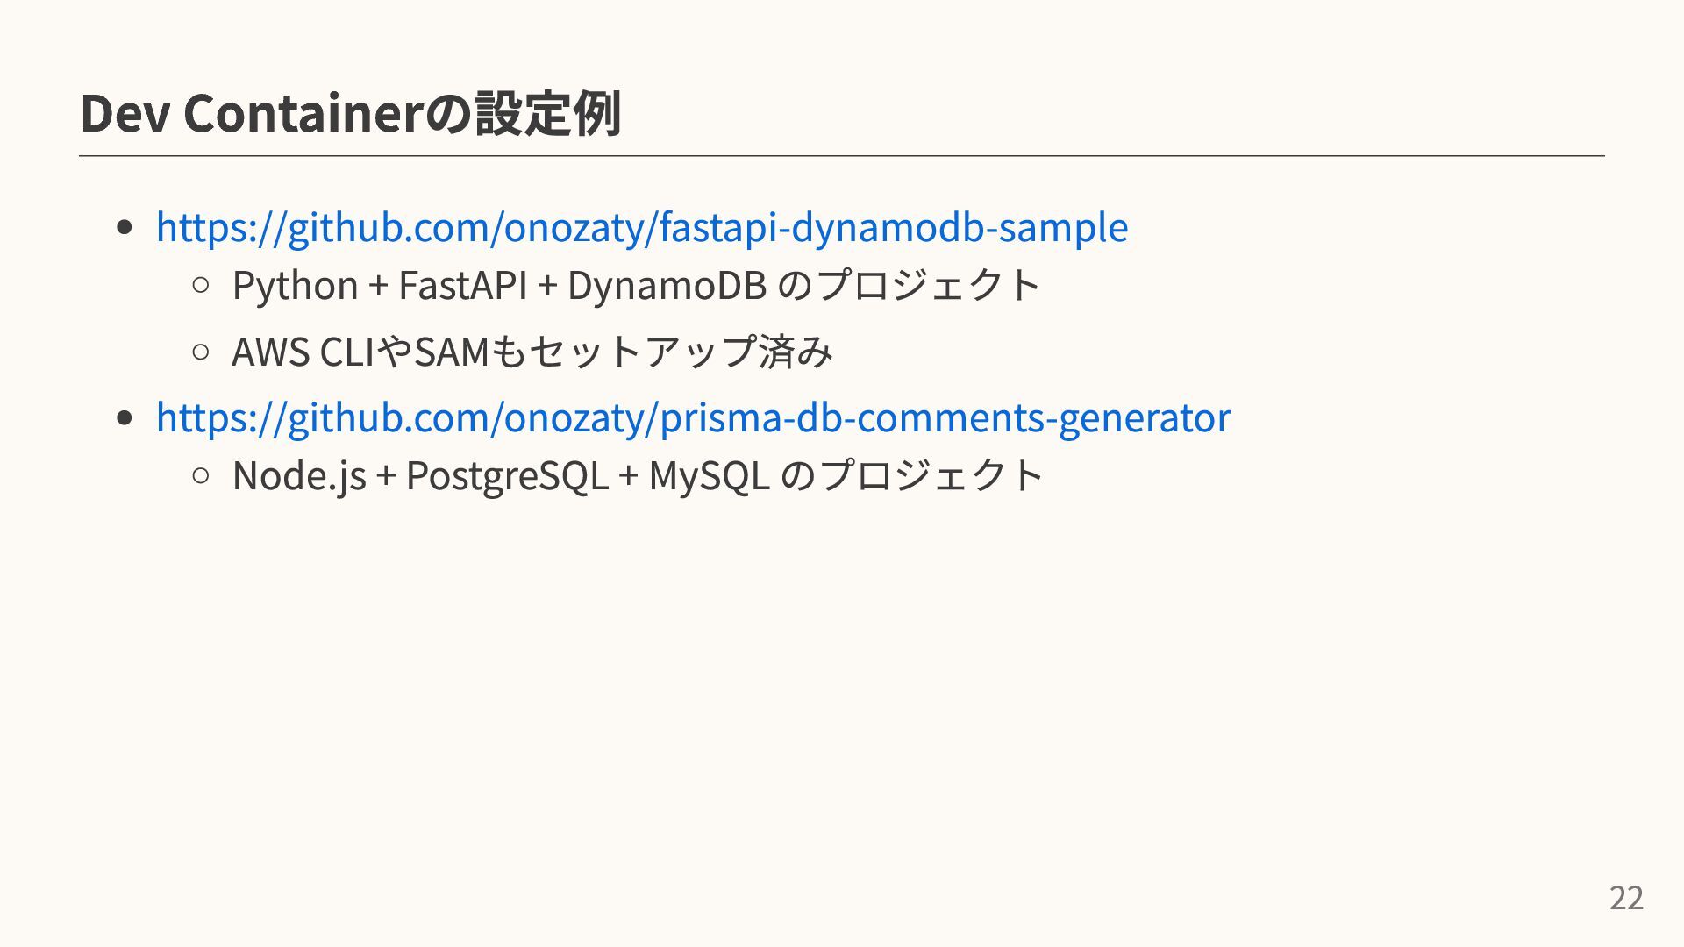Click the horizontal rule under the title
This screenshot has height=947, width=1684.
pyautogui.click(x=842, y=156)
